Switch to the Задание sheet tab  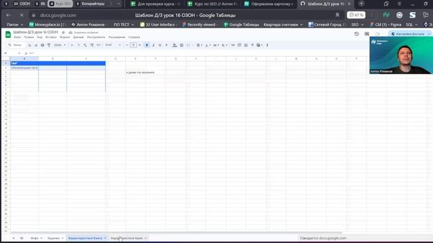pyautogui.click(x=55, y=238)
